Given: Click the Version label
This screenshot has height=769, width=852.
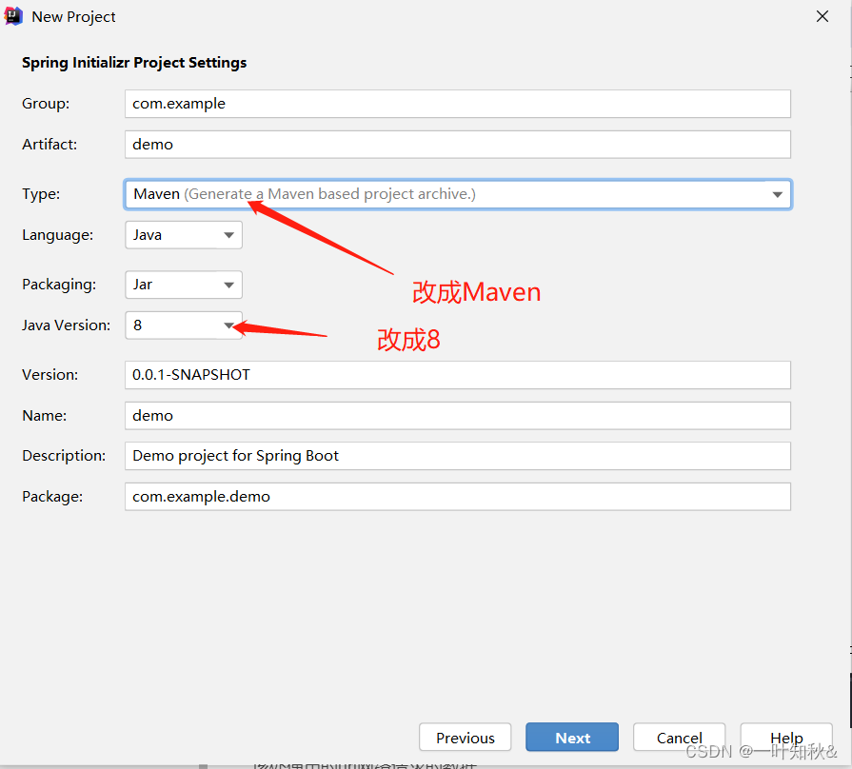Looking at the screenshot, I should click(50, 375).
